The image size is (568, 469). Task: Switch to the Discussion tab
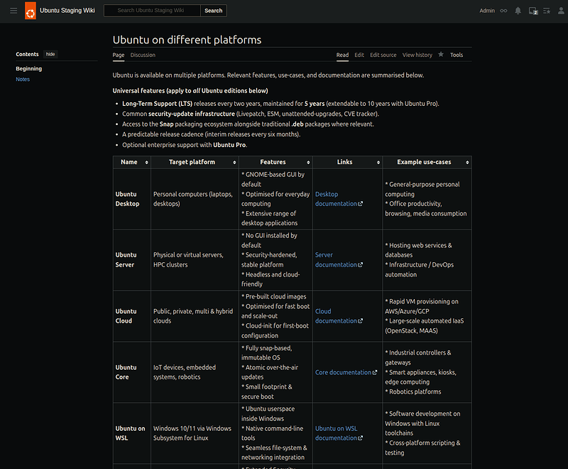(143, 55)
